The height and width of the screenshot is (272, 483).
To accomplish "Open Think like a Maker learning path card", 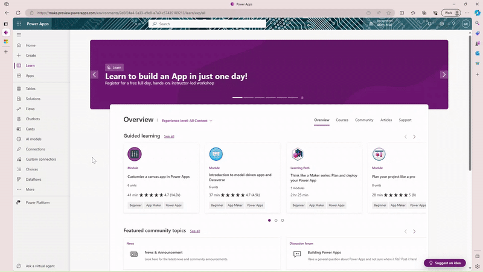I will pyautogui.click(x=324, y=178).
